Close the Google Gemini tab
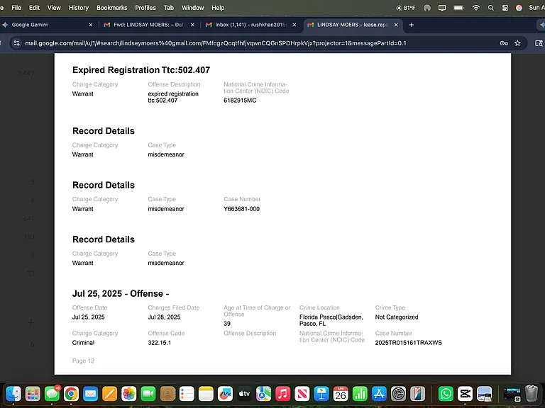This screenshot has width=545, height=408. [x=91, y=25]
